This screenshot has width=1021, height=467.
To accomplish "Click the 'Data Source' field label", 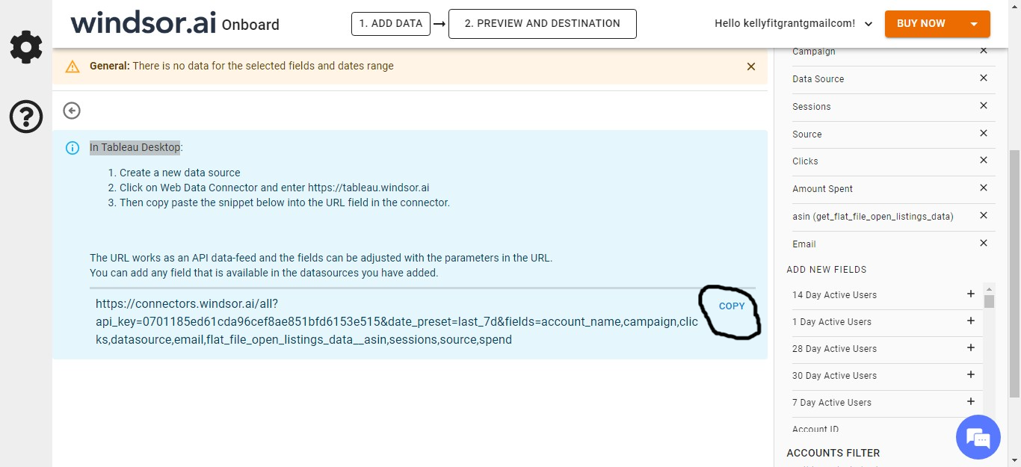I will (x=818, y=79).
